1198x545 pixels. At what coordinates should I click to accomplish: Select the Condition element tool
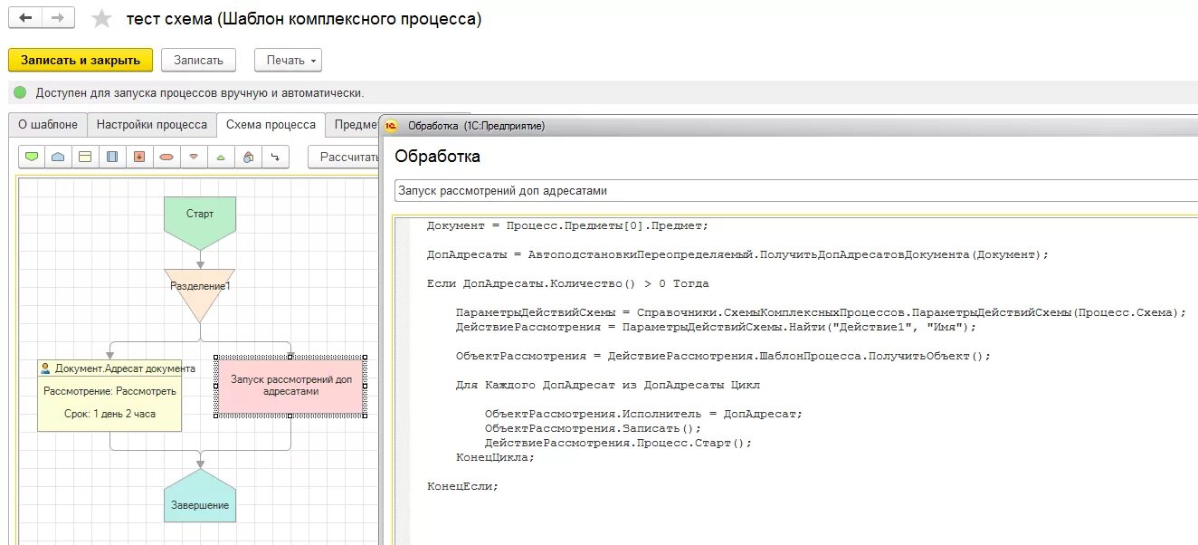167,157
